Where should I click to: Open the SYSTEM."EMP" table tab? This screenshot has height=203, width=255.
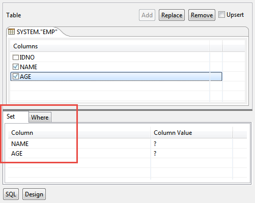[34, 32]
